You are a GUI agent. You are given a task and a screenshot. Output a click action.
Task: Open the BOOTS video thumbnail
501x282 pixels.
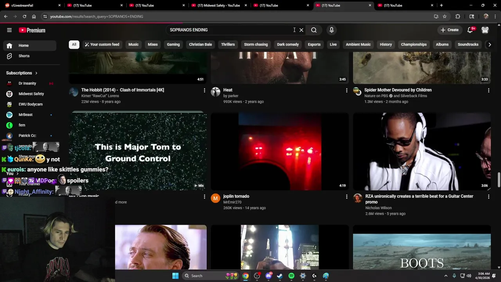422,248
